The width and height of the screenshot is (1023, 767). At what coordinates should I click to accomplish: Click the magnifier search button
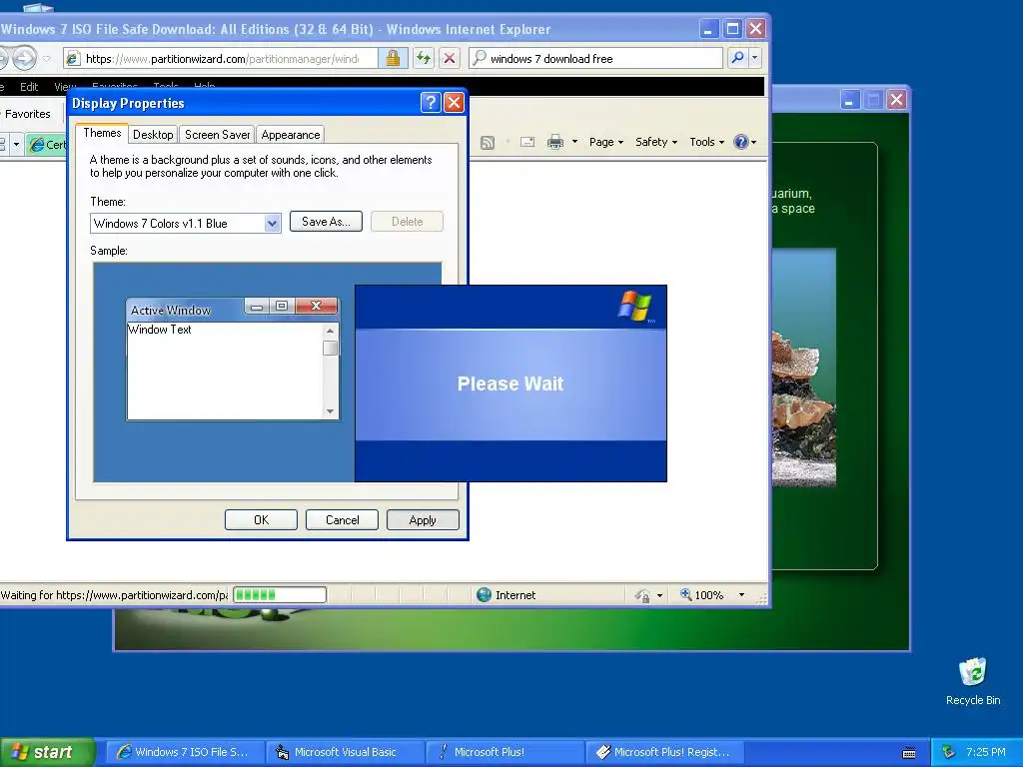(737, 58)
